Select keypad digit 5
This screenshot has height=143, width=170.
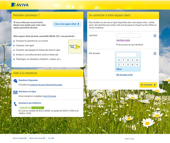point(132,60)
